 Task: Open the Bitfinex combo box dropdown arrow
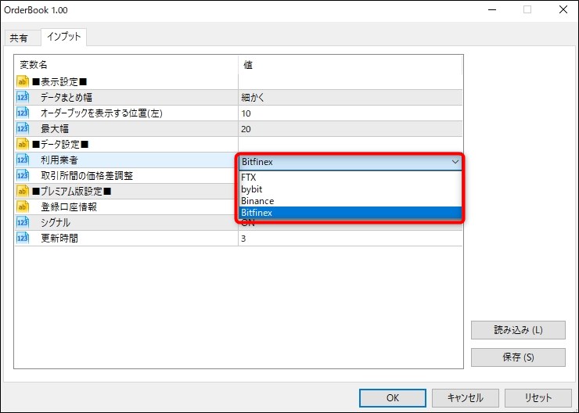point(455,162)
